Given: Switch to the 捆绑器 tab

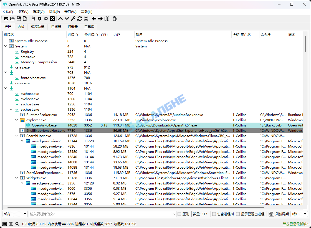Looking at the screenshot, I should click(73, 27).
